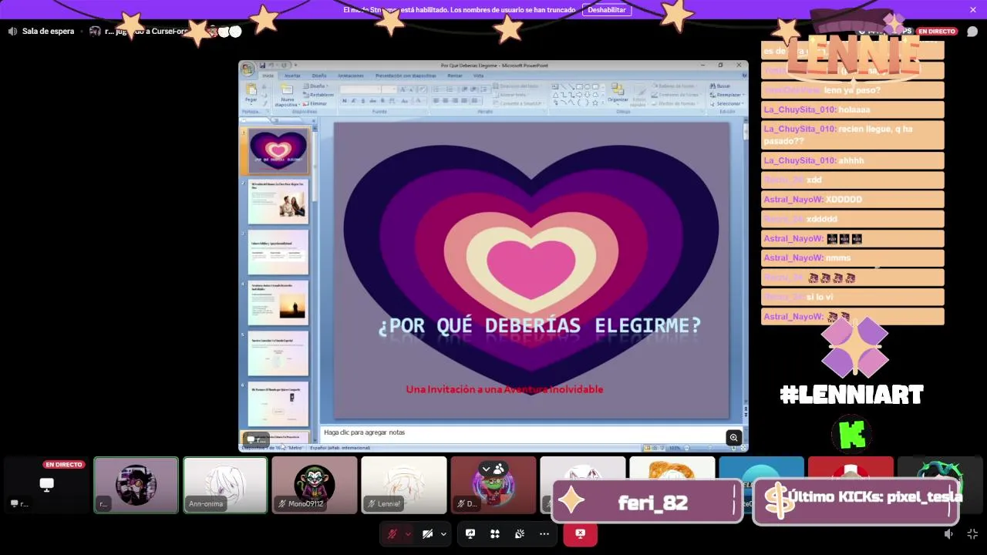Open the font name combo box
This screenshot has width=987, height=555.
[361, 89]
